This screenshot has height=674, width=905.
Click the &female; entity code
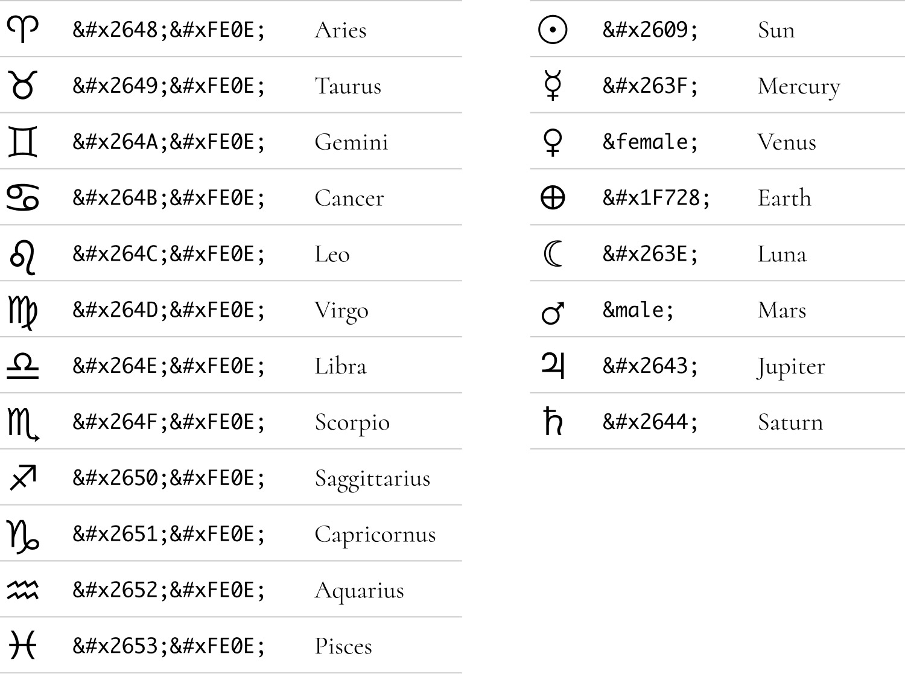[x=650, y=142]
